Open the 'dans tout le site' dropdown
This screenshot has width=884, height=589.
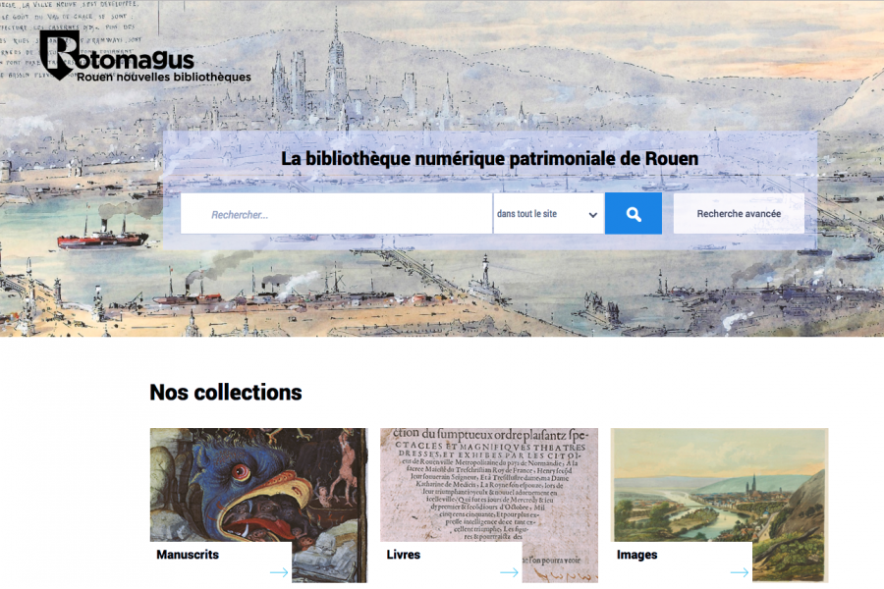(x=548, y=214)
